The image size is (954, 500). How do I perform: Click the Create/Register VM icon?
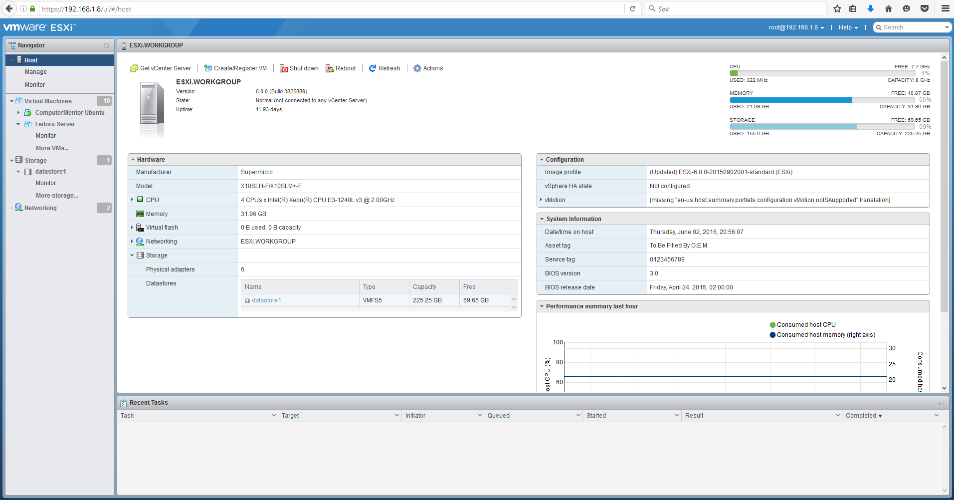pos(208,68)
